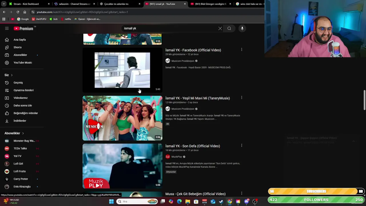The image size is (366, 206).
Task: Click Musicom Prodüksiyon avatar under Yeşil Mi Mavi Mi
Action: [168, 109]
